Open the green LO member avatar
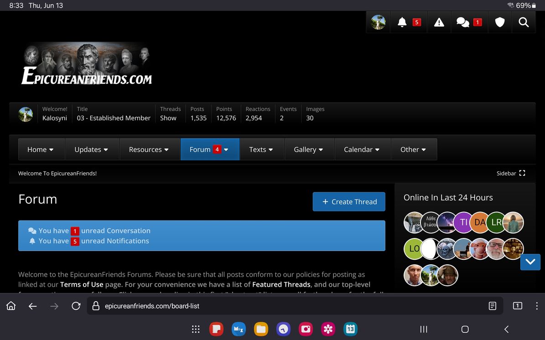 pyautogui.click(x=414, y=249)
